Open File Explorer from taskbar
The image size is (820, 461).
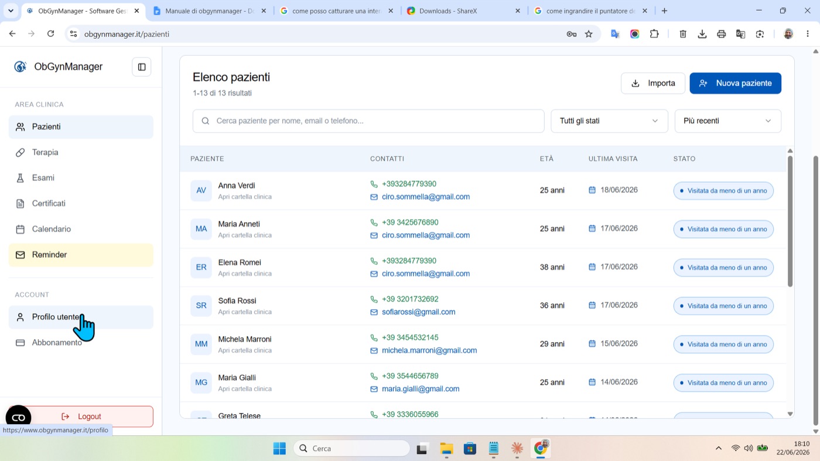[446, 449]
